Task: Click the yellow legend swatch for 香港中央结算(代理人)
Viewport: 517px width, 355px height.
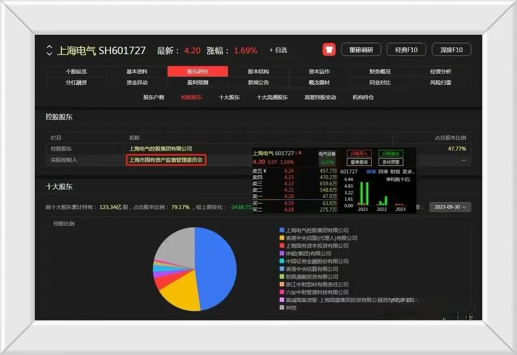Action: coord(282,238)
